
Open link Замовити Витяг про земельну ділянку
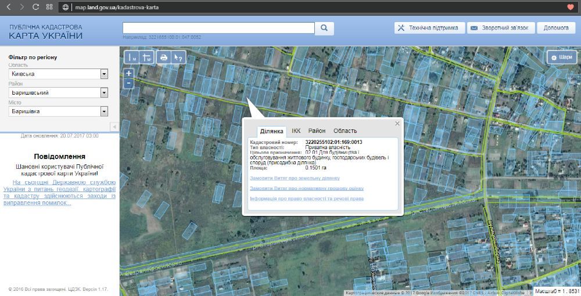pyautogui.click(x=295, y=178)
